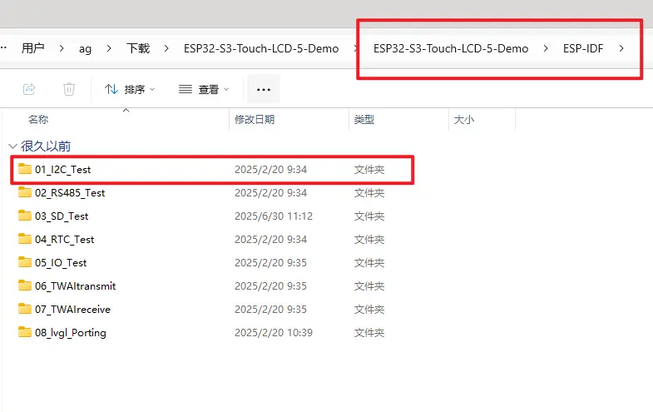The height and width of the screenshot is (412, 653).
Task: Select the 01_I2C_Test folder icon
Action: tap(25, 169)
